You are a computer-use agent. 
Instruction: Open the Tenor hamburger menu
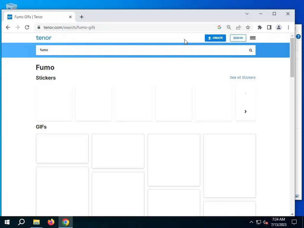[x=253, y=38]
